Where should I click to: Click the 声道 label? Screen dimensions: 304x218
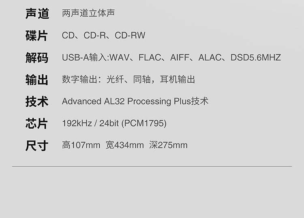[37, 13]
